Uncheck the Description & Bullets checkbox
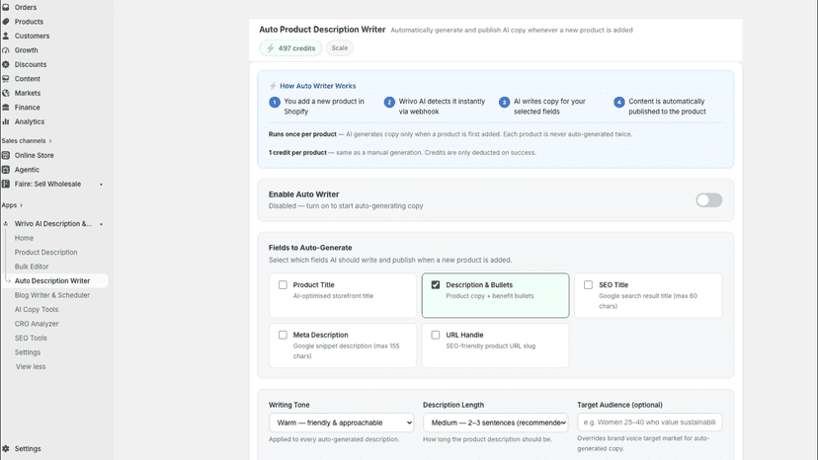Screen dimensions: 818x460 point(436,284)
